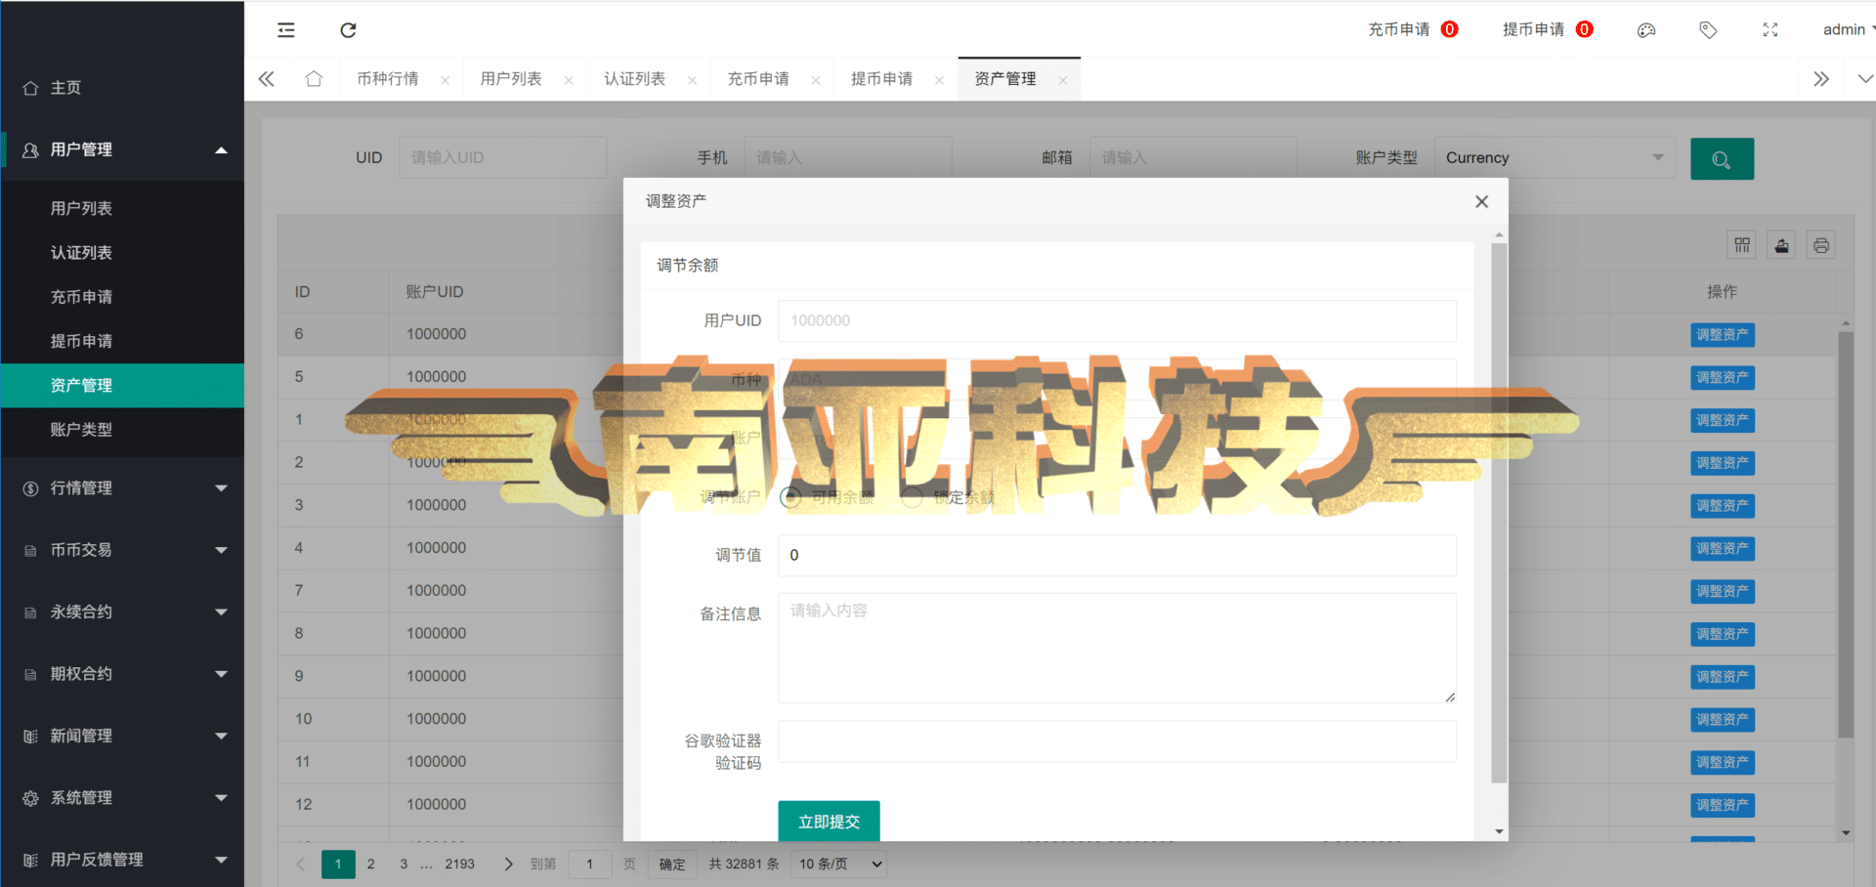Switch to the 币种行情 tab
Image resolution: width=1876 pixels, height=887 pixels.
click(x=388, y=79)
